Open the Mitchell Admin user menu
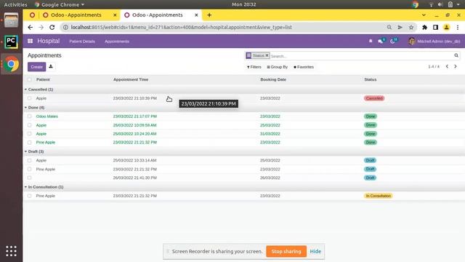The height and width of the screenshot is (262, 465). (x=434, y=41)
